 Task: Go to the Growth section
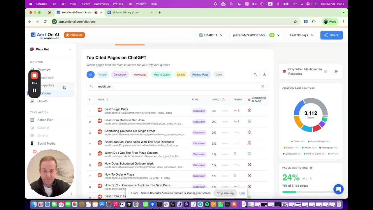[42, 101]
